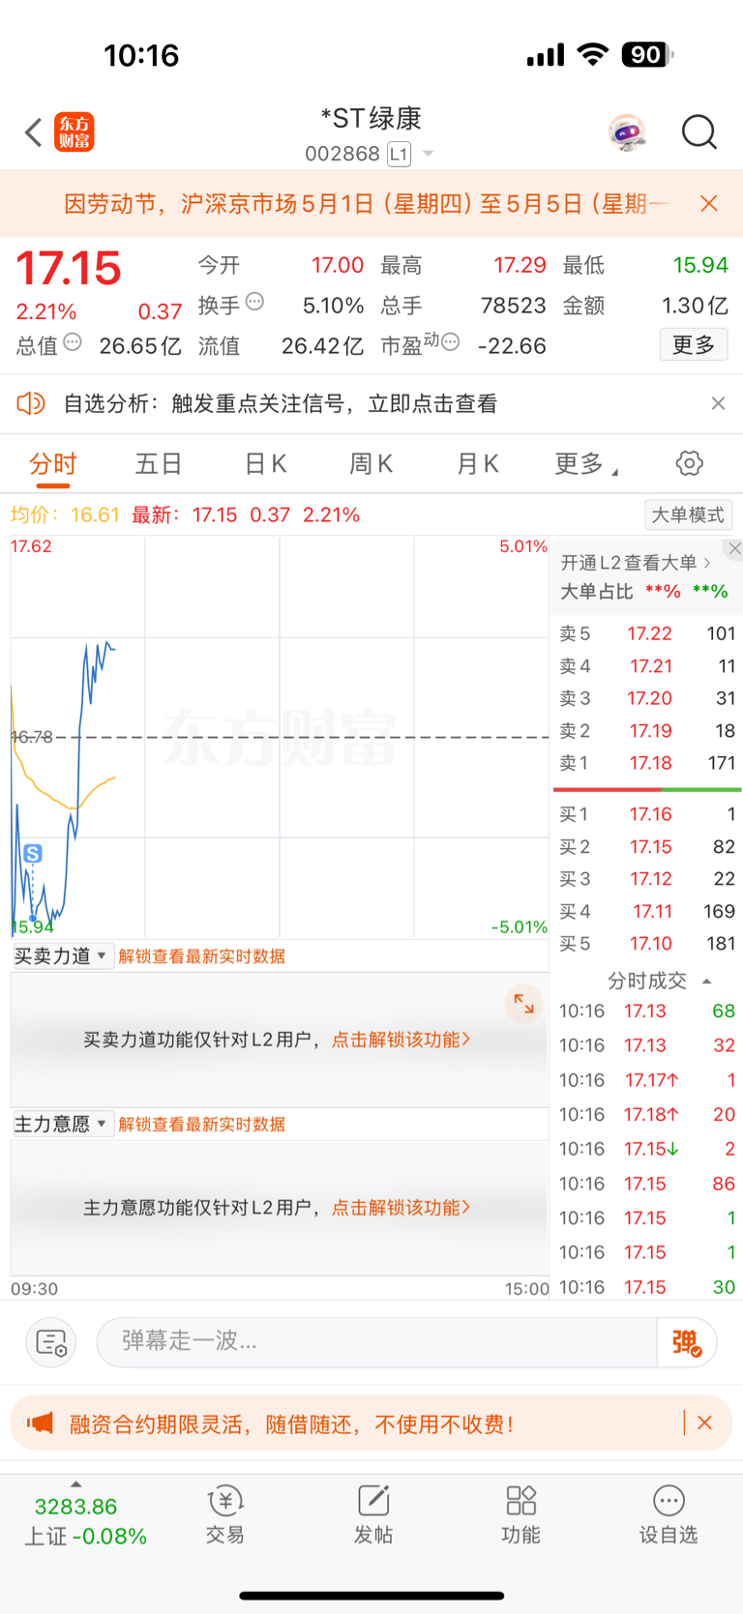Select the 卖1 17.18 order row
Screen dimensions: 743x1614
[x=646, y=763]
